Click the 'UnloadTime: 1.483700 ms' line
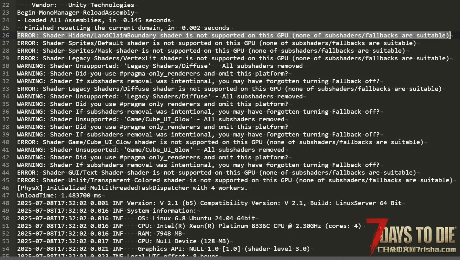The width and height of the screenshot is (460, 260). click(x=59, y=195)
